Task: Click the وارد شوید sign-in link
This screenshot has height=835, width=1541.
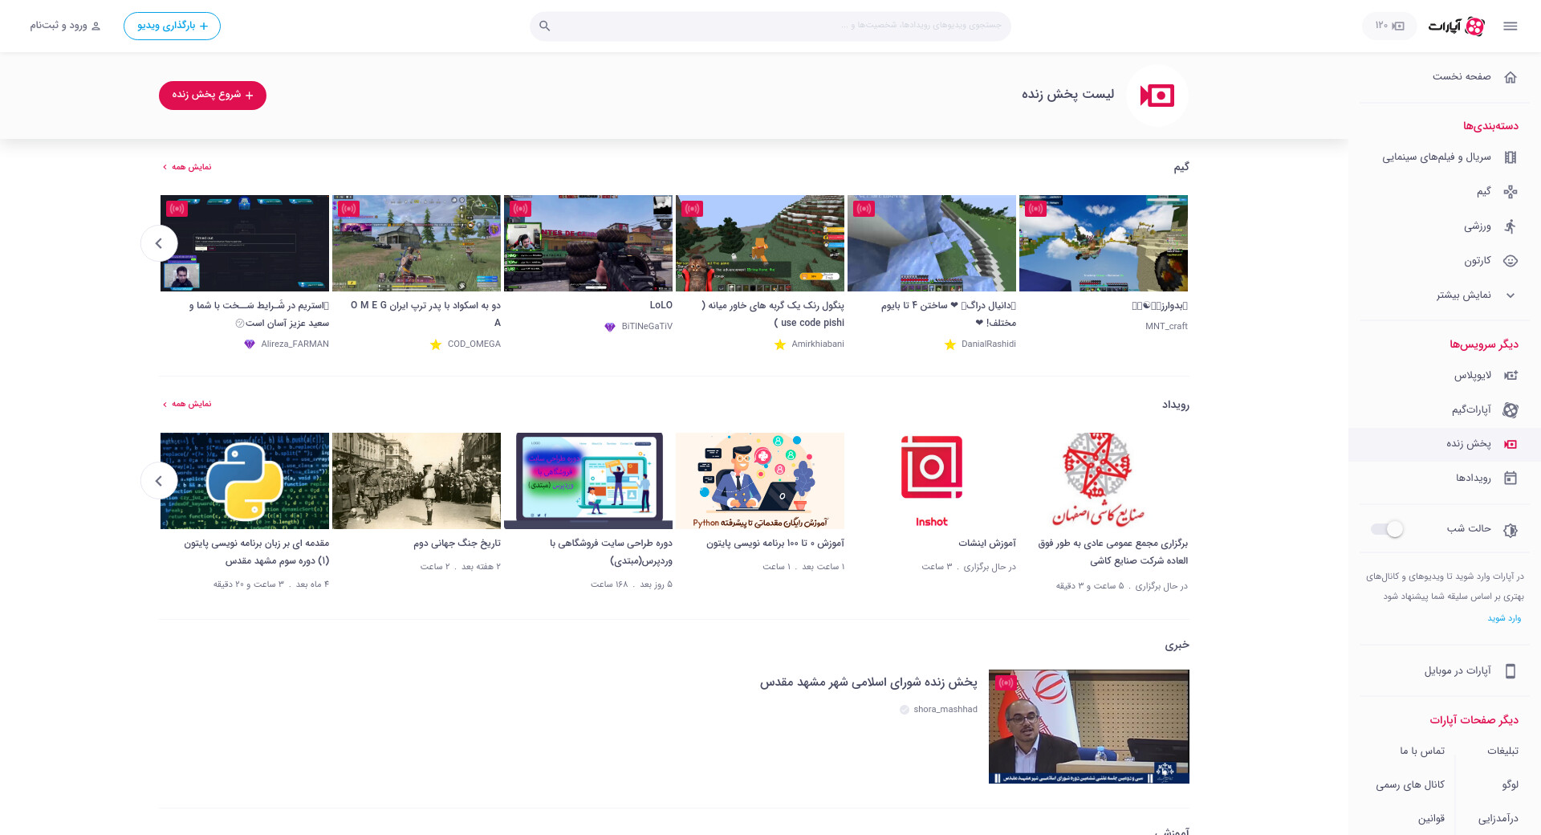Action: pos(1505,618)
